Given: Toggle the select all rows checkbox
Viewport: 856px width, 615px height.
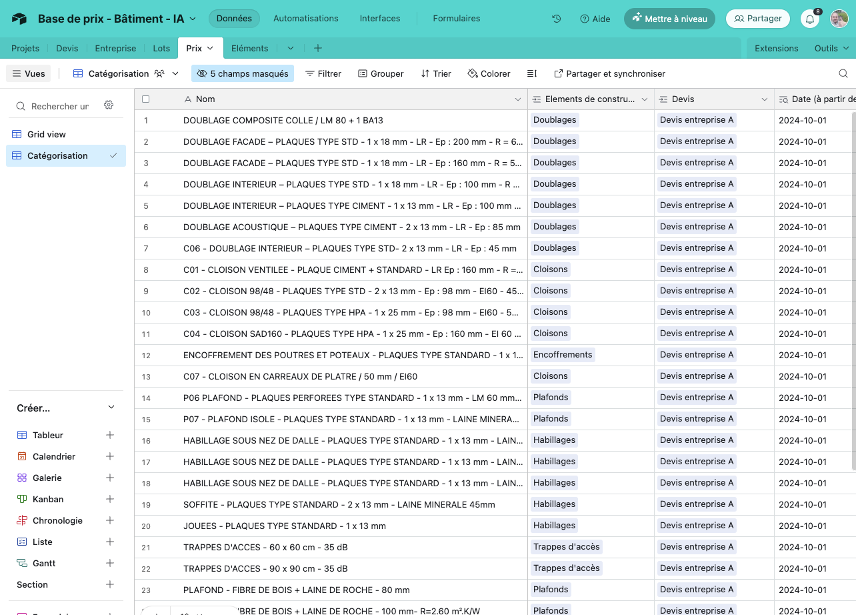Looking at the screenshot, I should (146, 99).
